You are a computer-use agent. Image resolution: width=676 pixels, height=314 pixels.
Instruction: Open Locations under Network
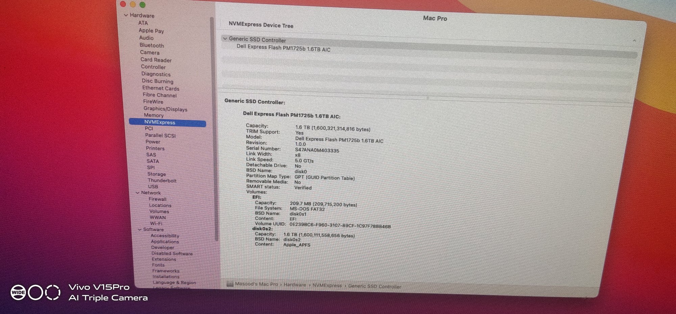click(x=160, y=205)
